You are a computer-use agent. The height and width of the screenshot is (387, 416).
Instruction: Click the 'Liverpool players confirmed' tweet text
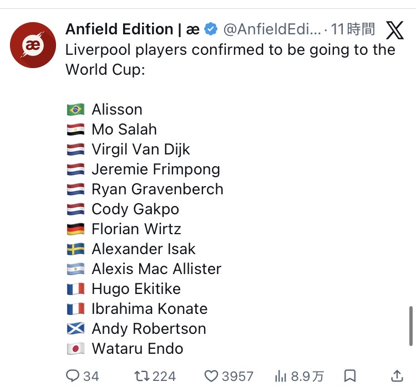[230, 50]
